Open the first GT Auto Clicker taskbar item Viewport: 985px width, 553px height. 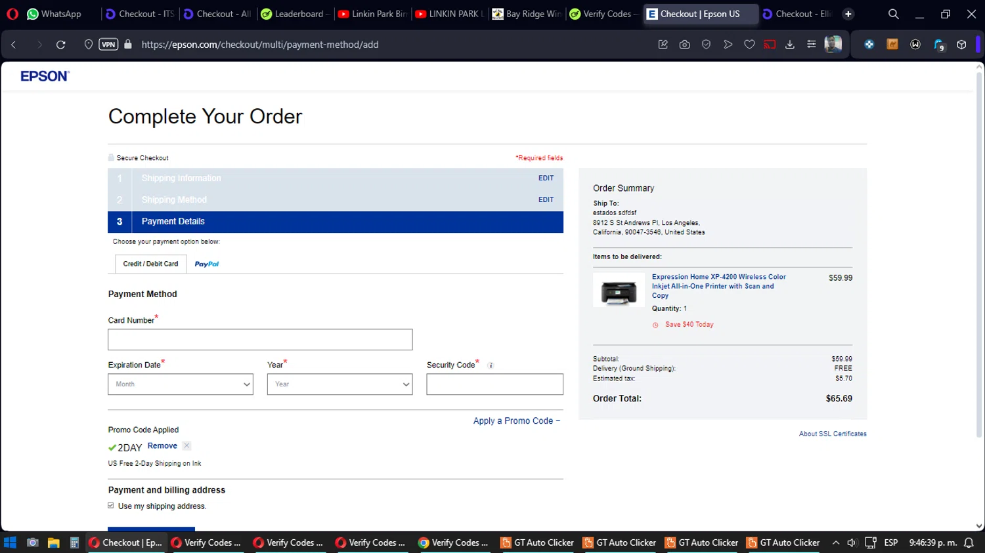tap(537, 543)
